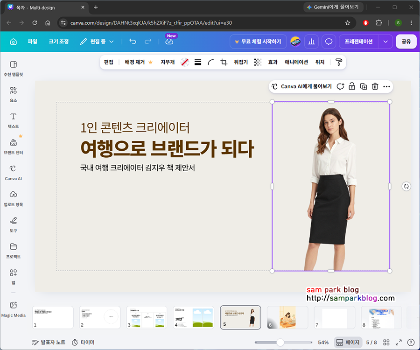Delete the selected image
Image resolution: width=420 pixels, height=350 pixels.
pyautogui.click(x=375, y=86)
